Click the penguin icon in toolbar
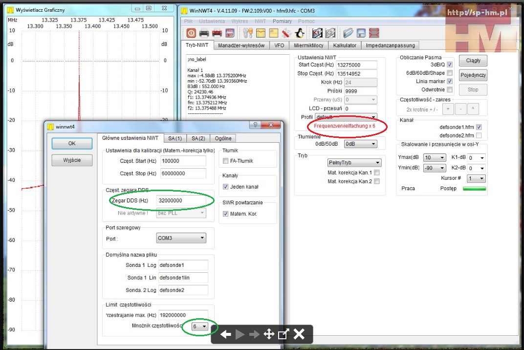This screenshot has width=524, height=350. coord(300,33)
